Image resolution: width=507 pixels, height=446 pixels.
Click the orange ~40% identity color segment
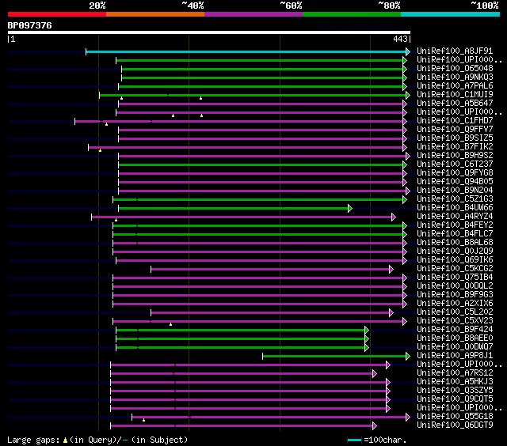coord(155,14)
